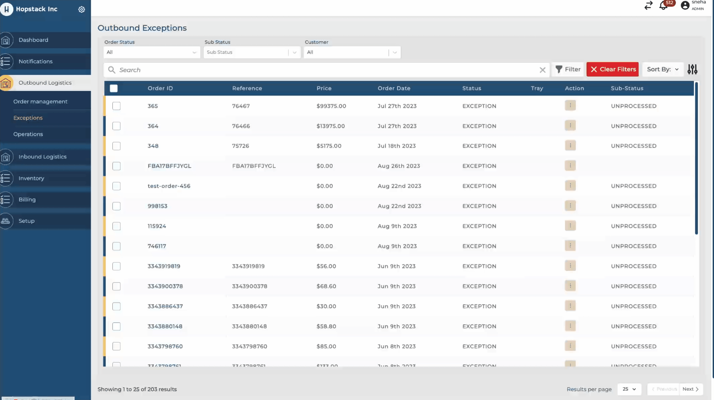
Task: Click the settings gear next to Hopstack Inc
Action: (x=82, y=9)
